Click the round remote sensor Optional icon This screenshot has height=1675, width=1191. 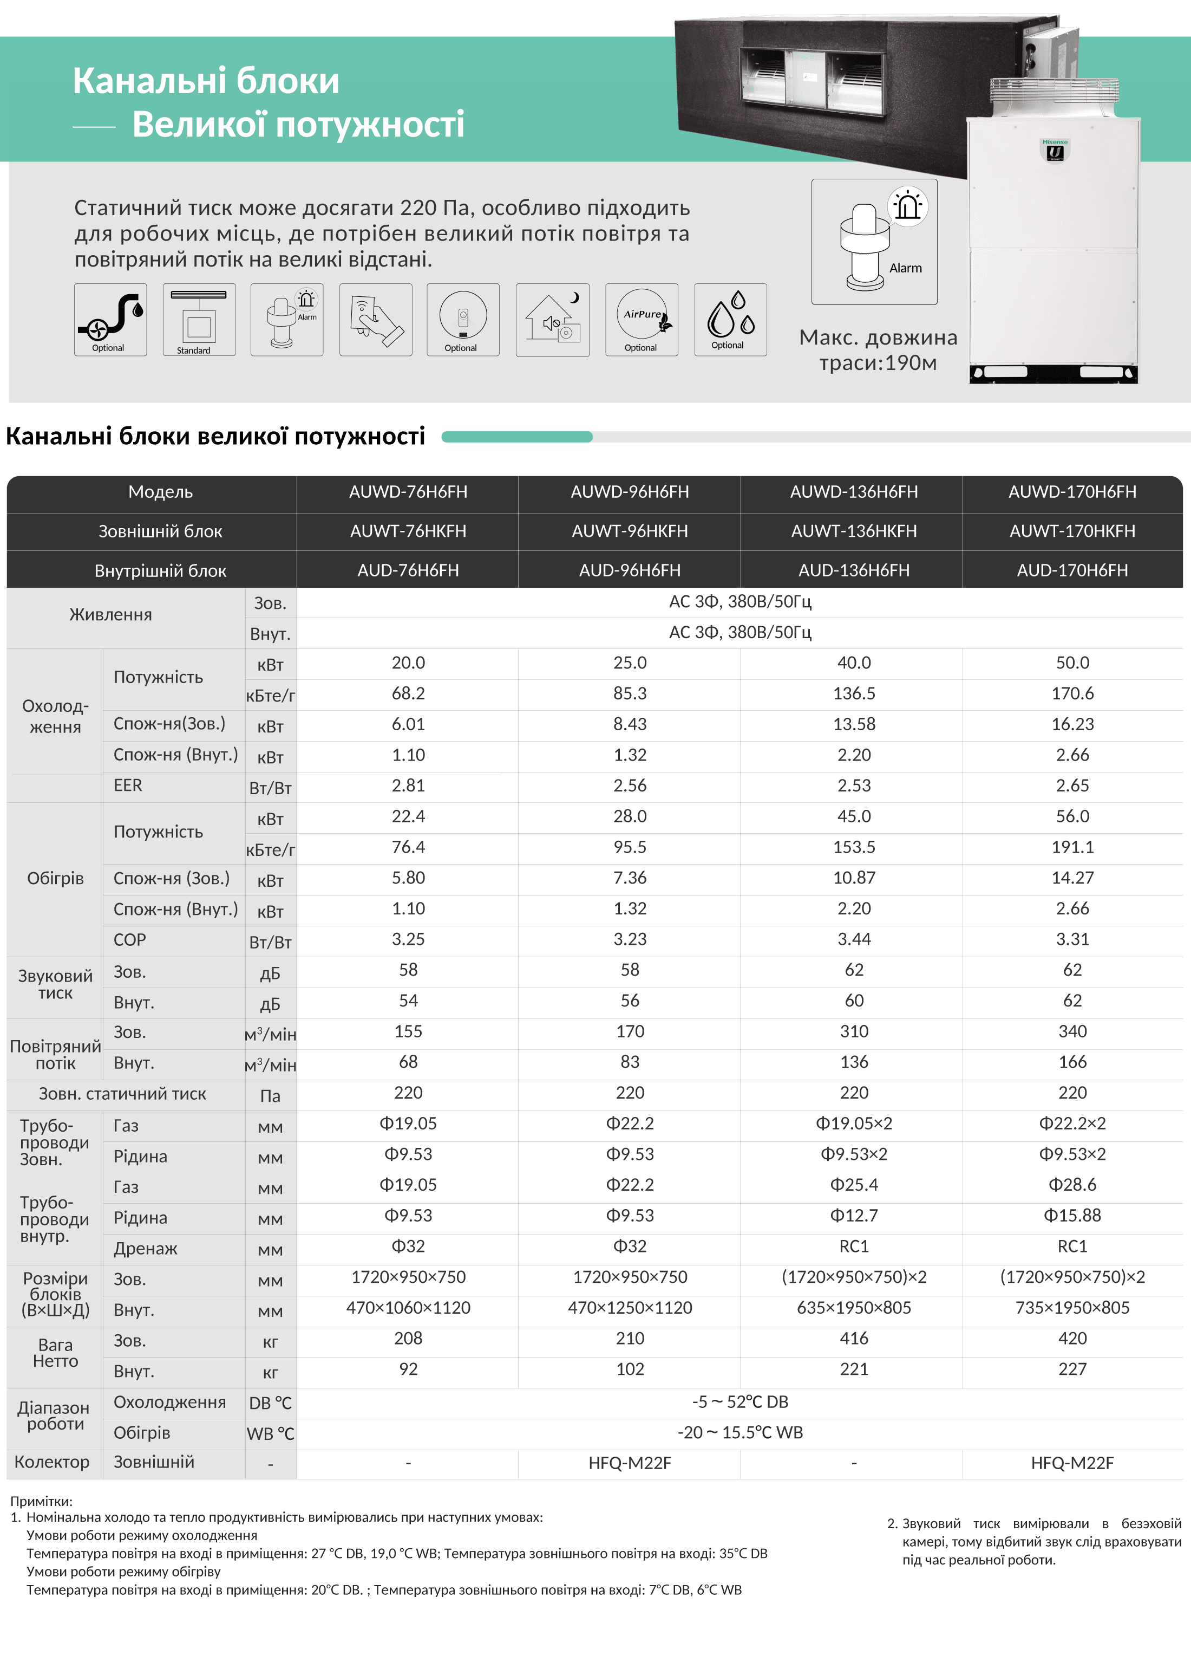pos(463,320)
